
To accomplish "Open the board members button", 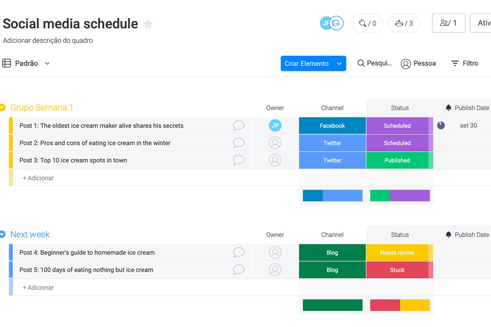I will (448, 23).
